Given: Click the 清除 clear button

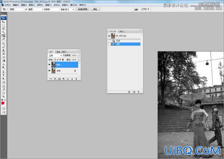Looking at the screenshot, I should (95, 9).
